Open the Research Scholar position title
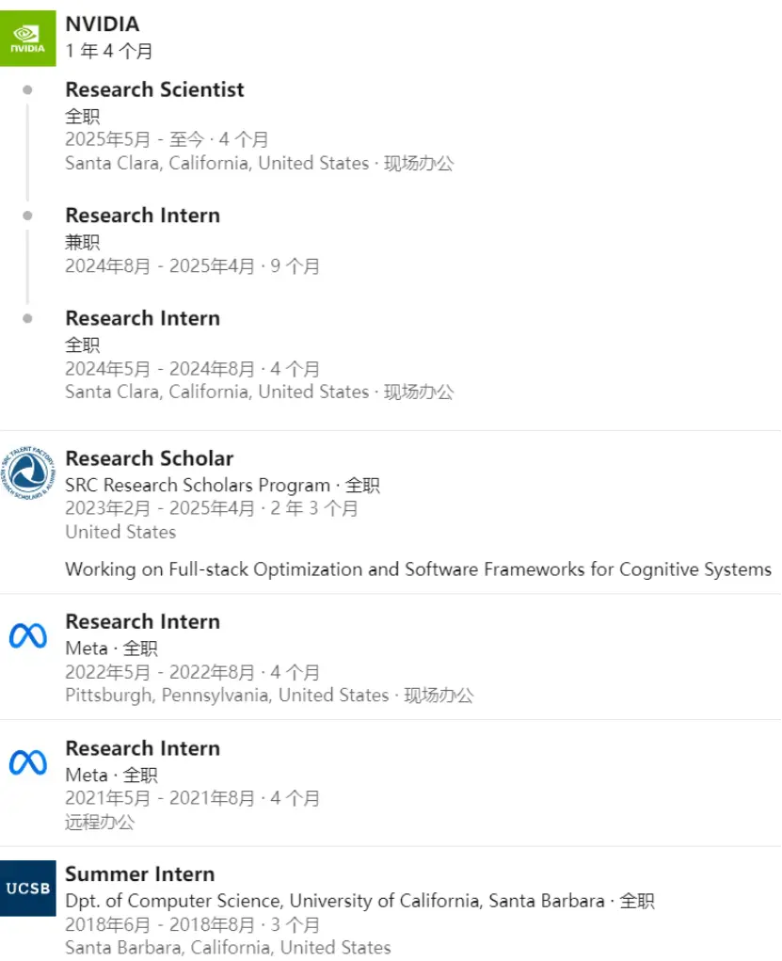 click(150, 458)
